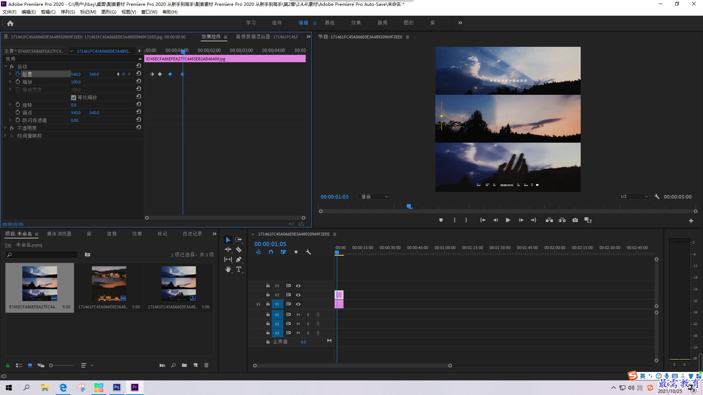This screenshot has width=703, height=395.
Task: Open the 1/2 playback resolution dropdown
Action: (x=634, y=196)
